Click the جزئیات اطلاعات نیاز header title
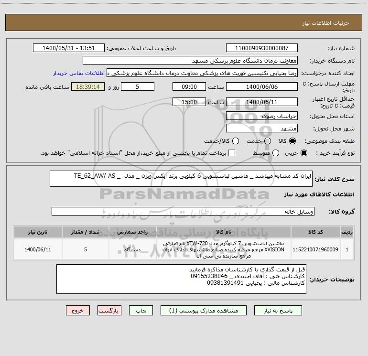Image resolution: width=368 pixels, height=356 pixels. click(x=326, y=23)
